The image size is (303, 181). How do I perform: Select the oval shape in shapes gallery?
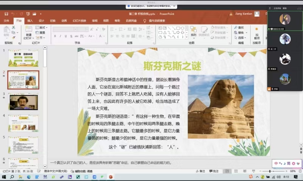pos(183,28)
